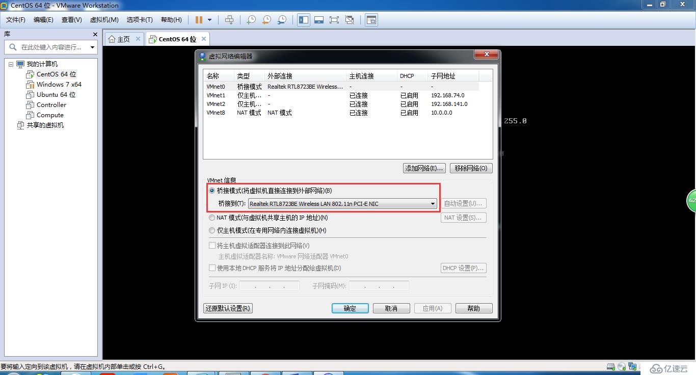Send Ctrl+Alt+Del to the virtual machine
The height and width of the screenshot is (375, 696).
pyautogui.click(x=229, y=20)
